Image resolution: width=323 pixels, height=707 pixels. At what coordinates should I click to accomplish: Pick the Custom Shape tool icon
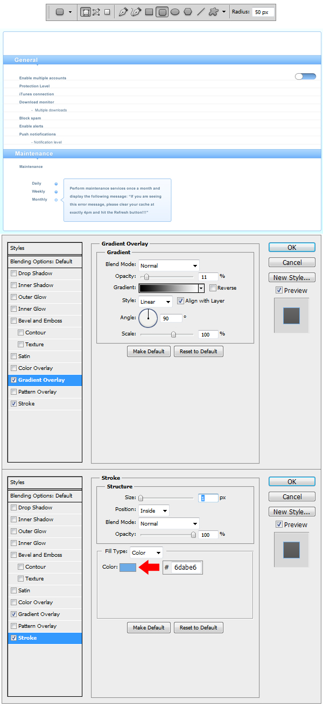click(x=214, y=12)
